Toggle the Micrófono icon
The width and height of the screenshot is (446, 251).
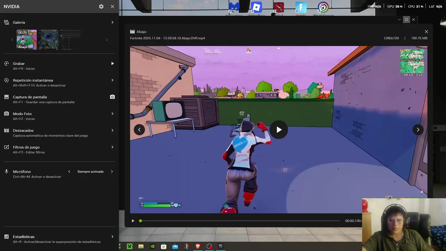click(6, 172)
